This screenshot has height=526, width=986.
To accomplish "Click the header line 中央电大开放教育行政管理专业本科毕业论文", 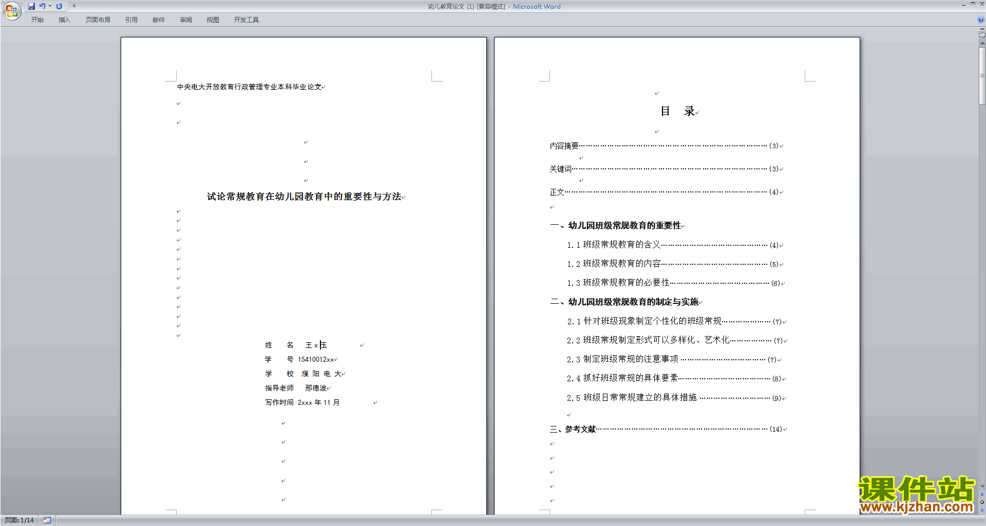I will 250,87.
